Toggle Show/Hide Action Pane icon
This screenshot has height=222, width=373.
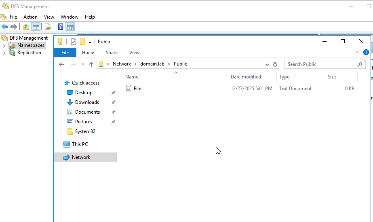point(70,27)
